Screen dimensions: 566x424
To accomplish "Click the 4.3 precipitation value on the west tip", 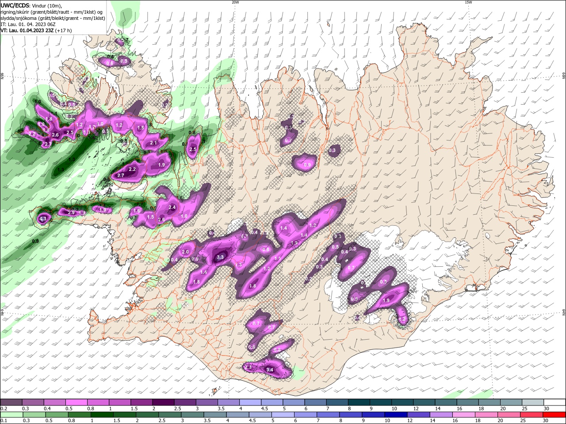I will (43, 218).
